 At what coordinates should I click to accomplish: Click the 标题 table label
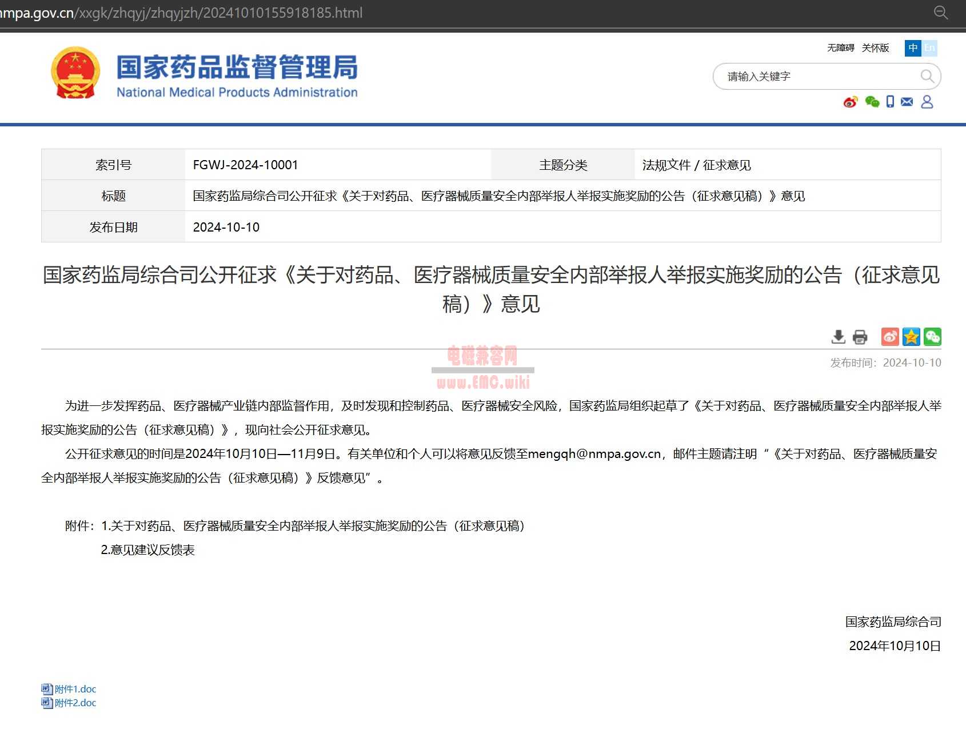[x=113, y=196]
